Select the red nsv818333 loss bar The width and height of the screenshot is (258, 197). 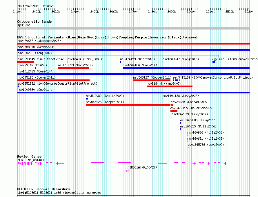pos(73,68)
